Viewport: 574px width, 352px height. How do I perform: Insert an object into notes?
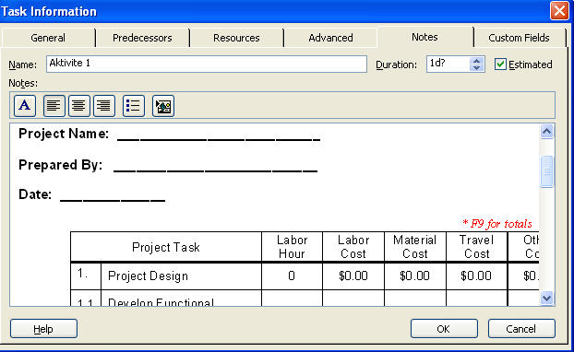(163, 106)
